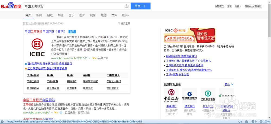Click the sidebar toggle icon at bottom-left
Image resolution: width=271 pixels, height=124 pixels.
tap(3, 122)
